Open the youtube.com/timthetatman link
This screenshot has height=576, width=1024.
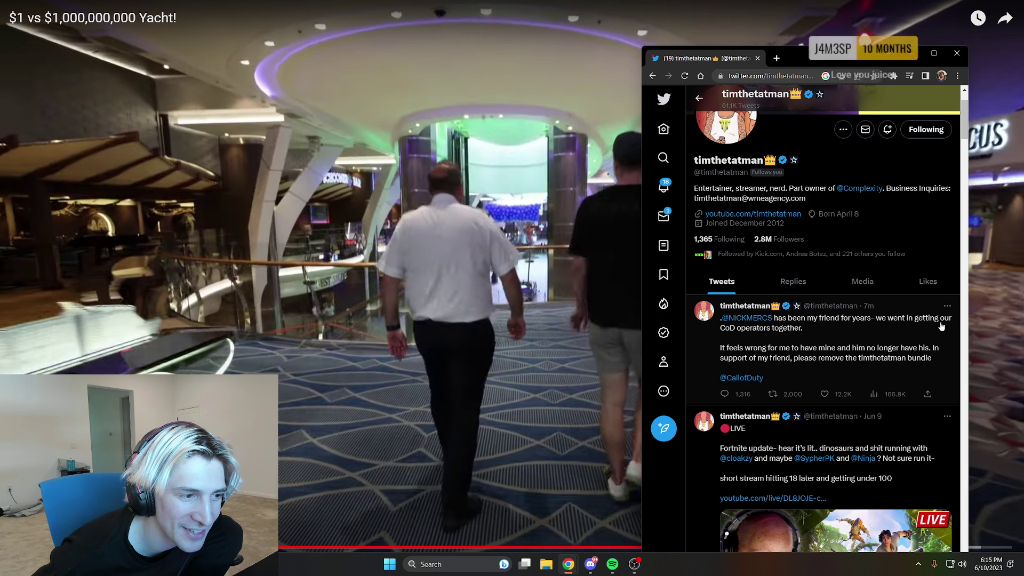click(754, 213)
